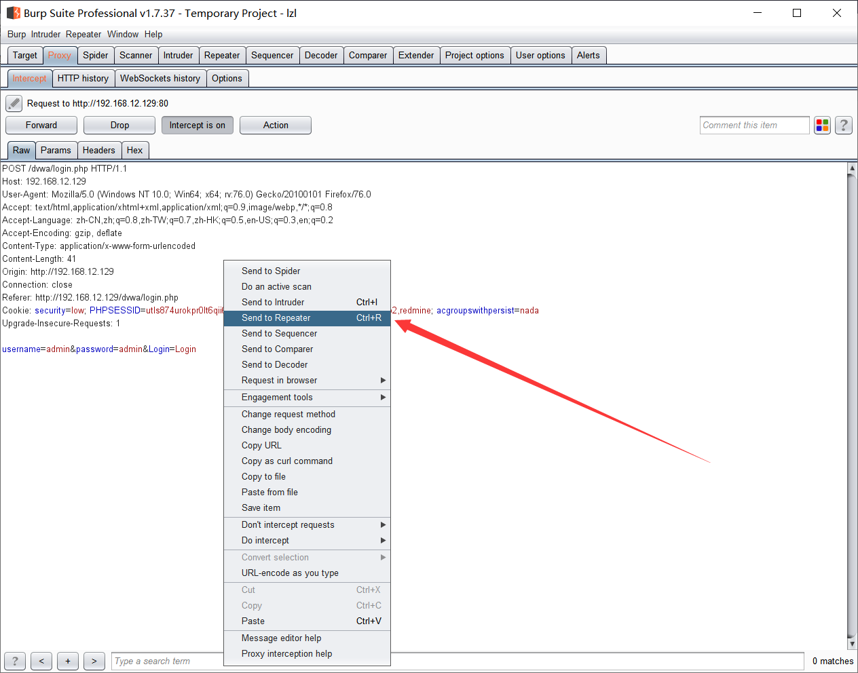The image size is (858, 673).
Task: Open the Project options tab
Action: pos(474,56)
